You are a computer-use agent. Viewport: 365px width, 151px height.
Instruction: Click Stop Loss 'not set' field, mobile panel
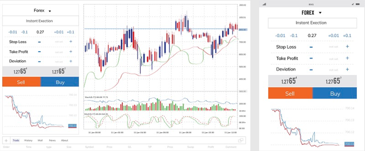click(x=333, y=47)
